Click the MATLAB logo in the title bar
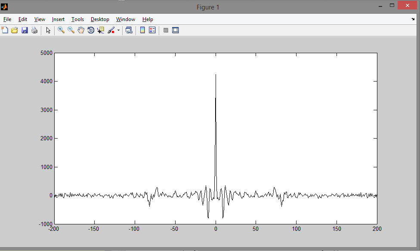420x251 pixels. click(x=4, y=6)
